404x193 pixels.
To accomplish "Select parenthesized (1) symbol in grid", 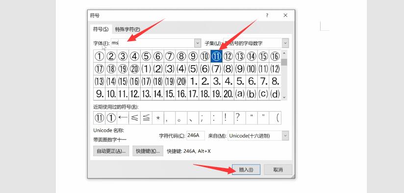I will pos(146,69).
